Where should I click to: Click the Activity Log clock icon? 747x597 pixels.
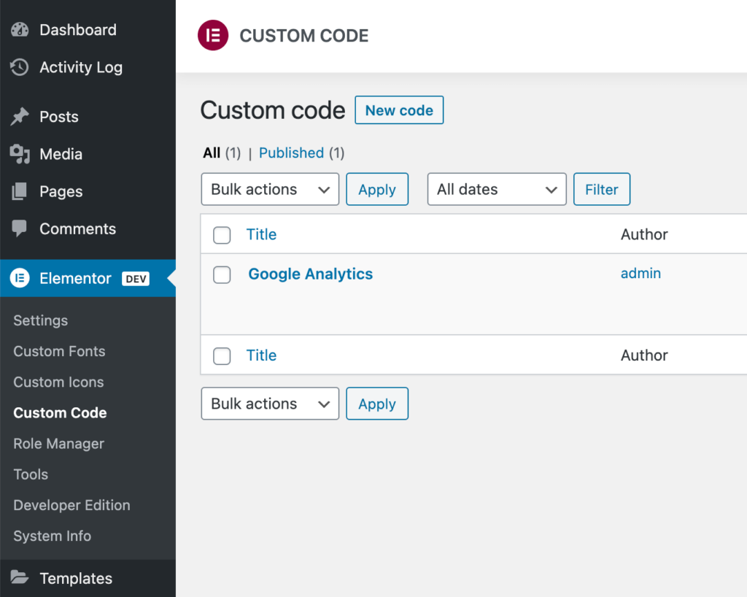[20, 67]
